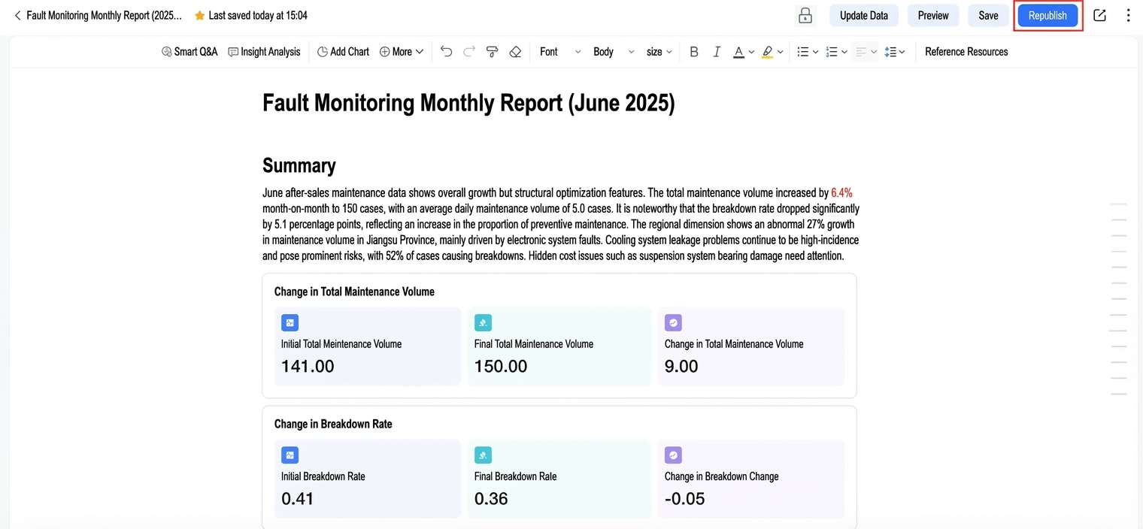
Task: Open the Font dropdown
Action: point(560,52)
